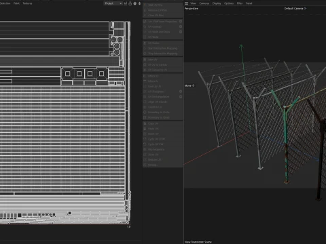This screenshot has width=326, height=244.
Task: Open options gear for Set UVW from Projection
Action: [181, 22]
